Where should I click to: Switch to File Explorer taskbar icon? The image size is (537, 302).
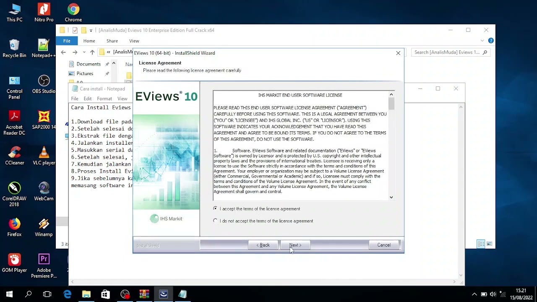[86, 294]
